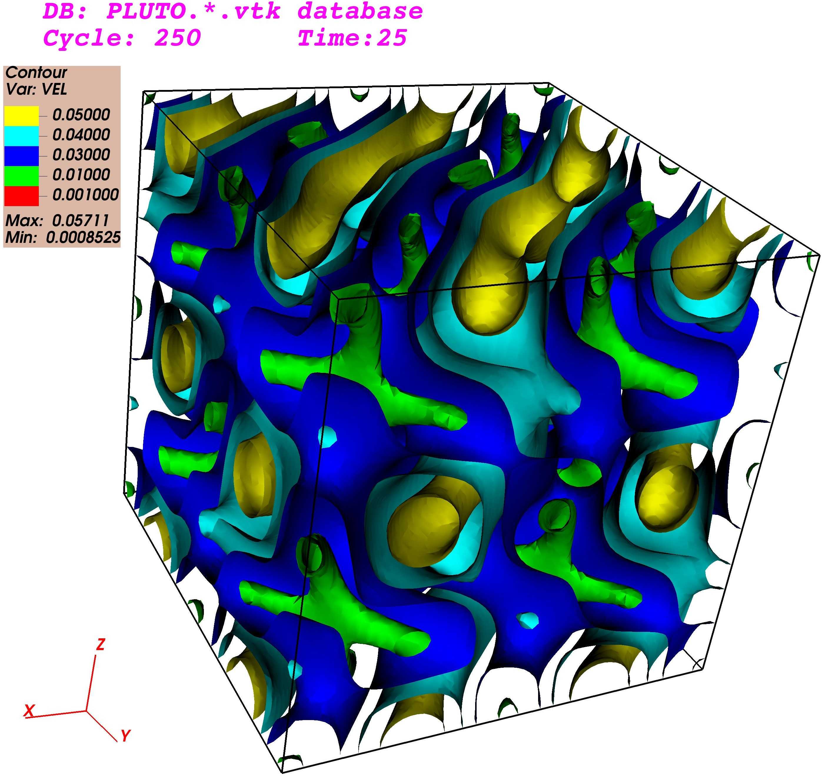
Task: Click the 'Contour' legend title
Action: pos(36,73)
